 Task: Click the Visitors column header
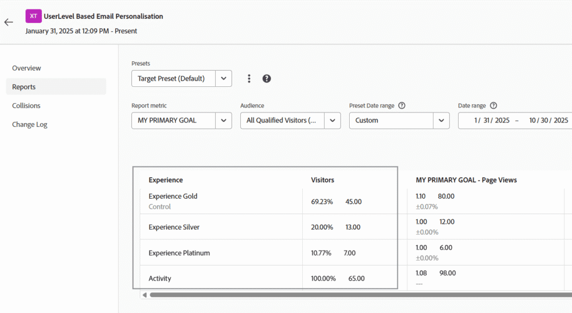click(x=322, y=180)
